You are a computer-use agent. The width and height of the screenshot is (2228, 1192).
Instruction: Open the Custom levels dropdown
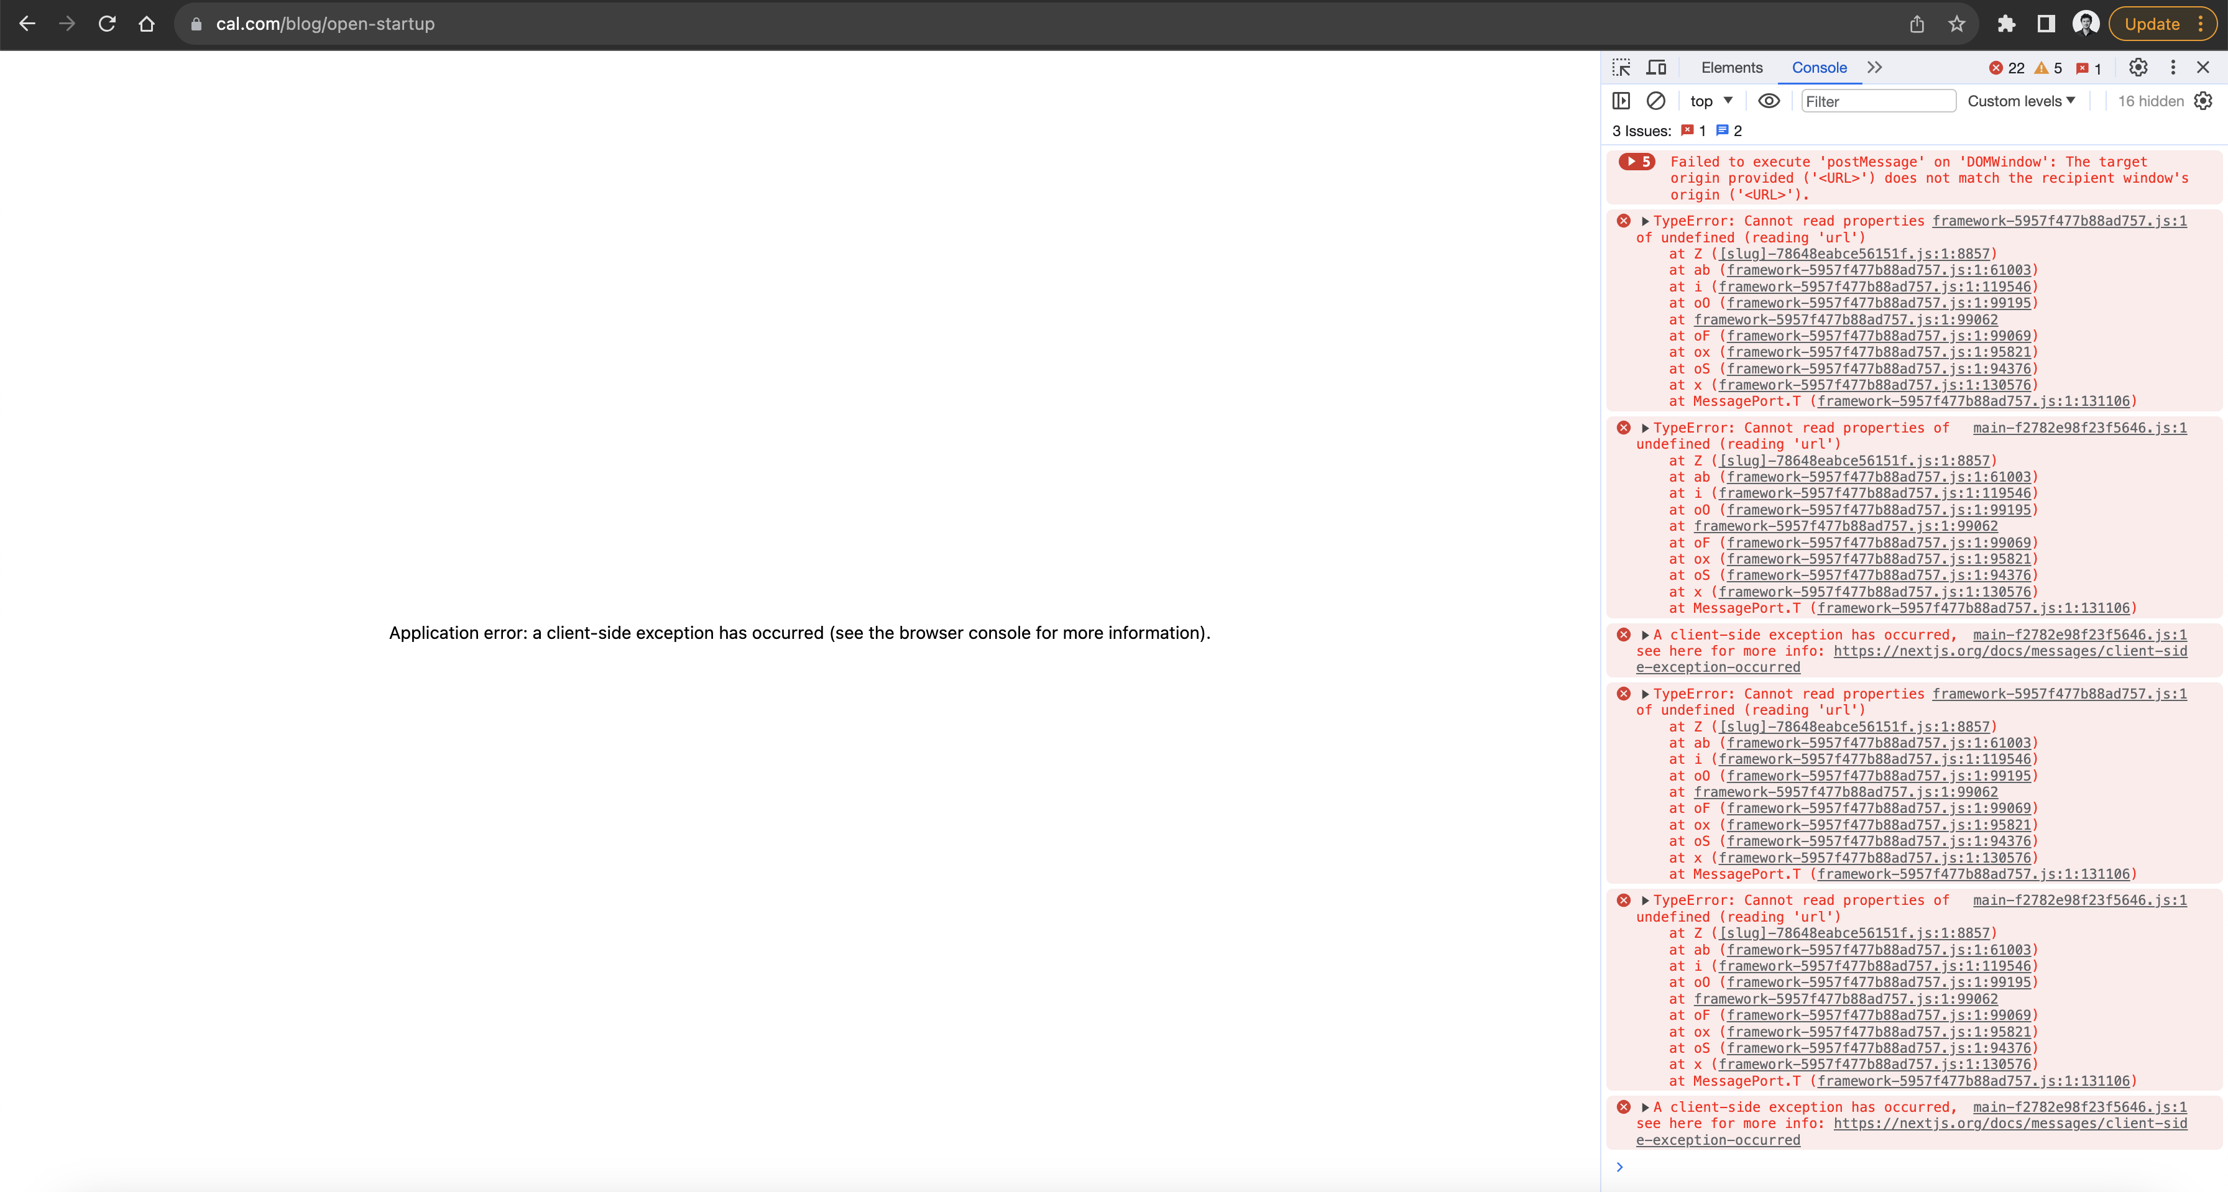coord(2021,100)
